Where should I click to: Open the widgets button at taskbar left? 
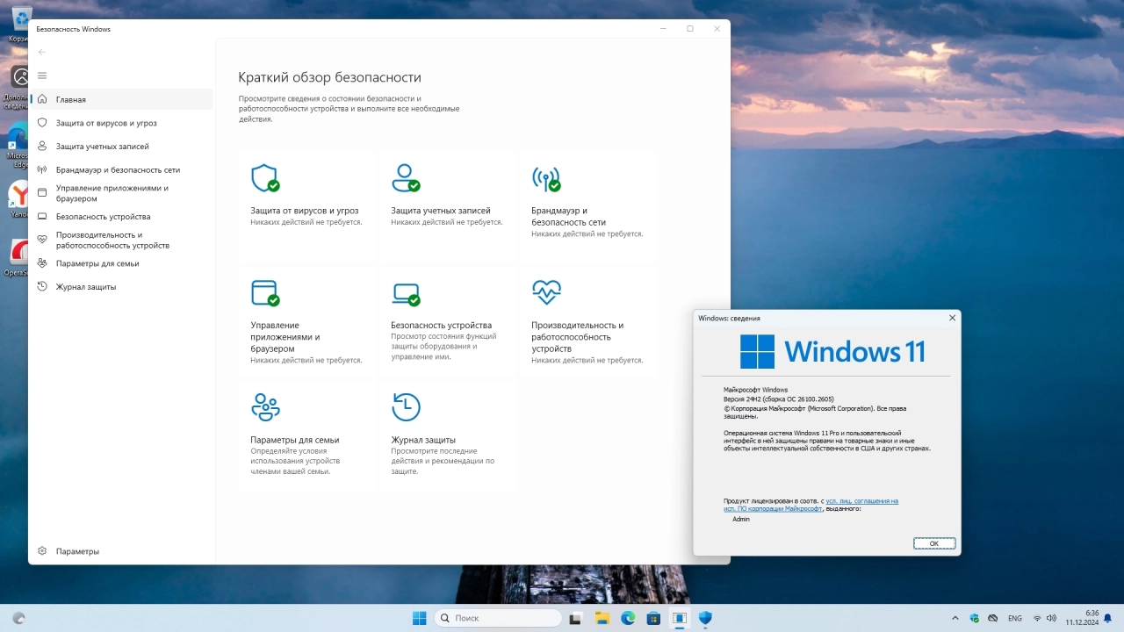tap(19, 618)
